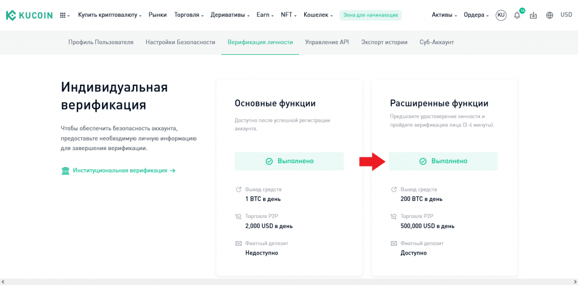
Task: Select the Верификация личности tab
Action: pos(260,42)
